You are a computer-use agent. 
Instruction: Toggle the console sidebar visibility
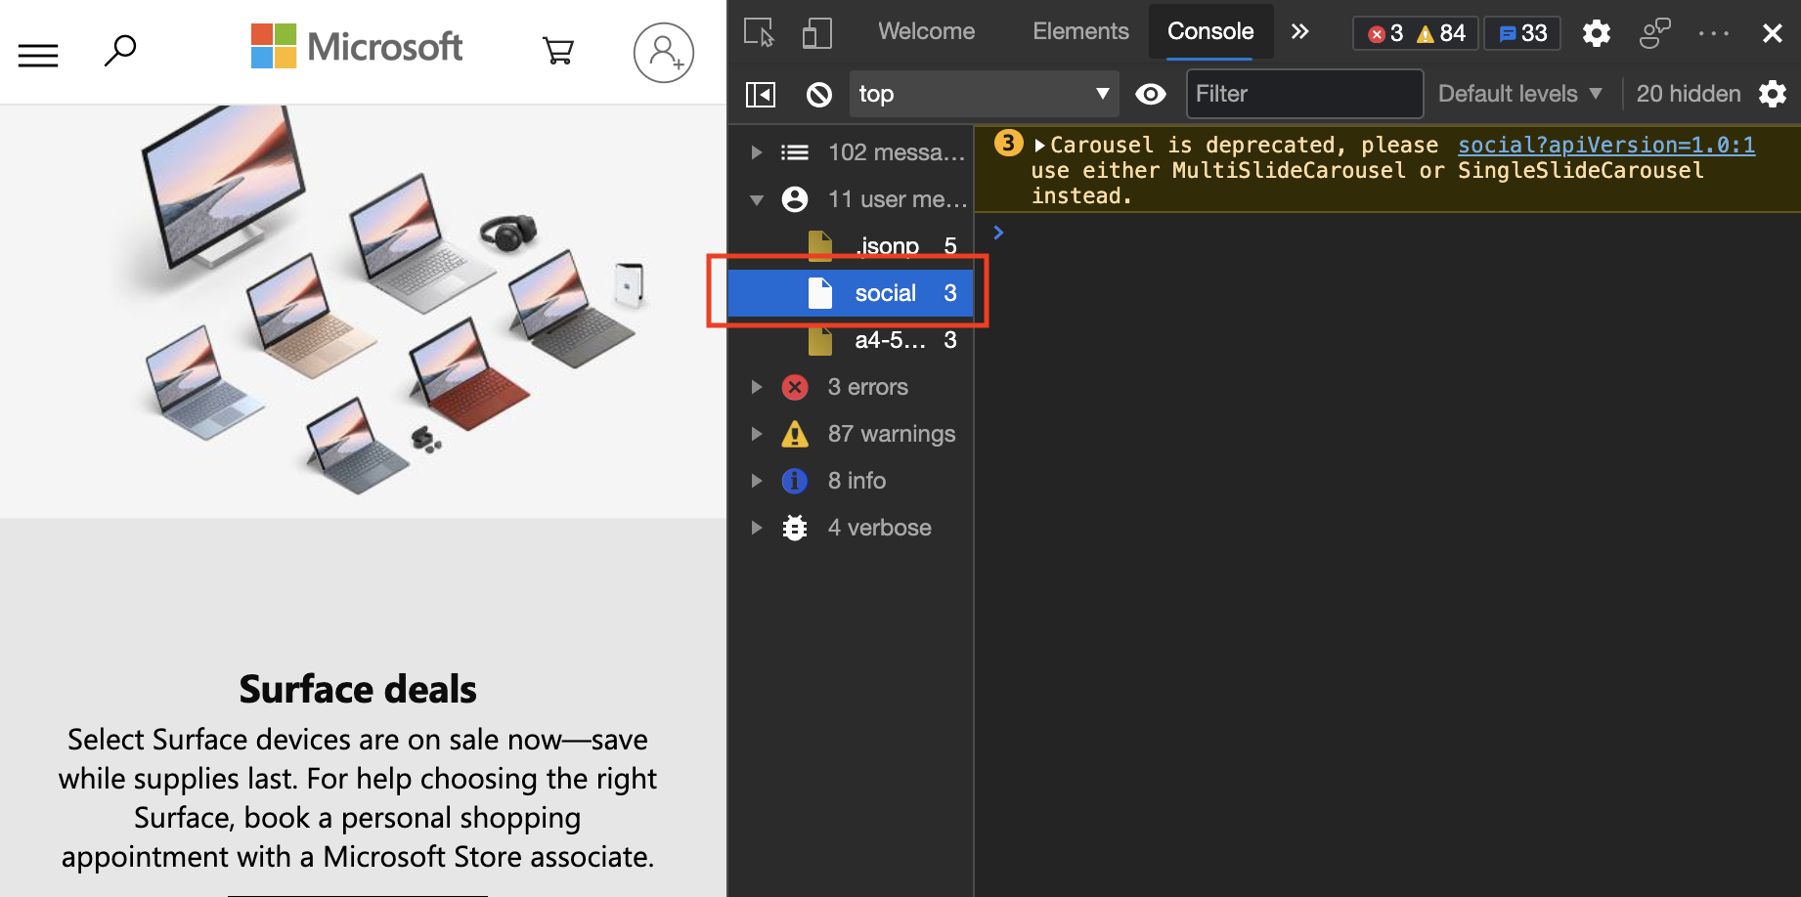[761, 94]
